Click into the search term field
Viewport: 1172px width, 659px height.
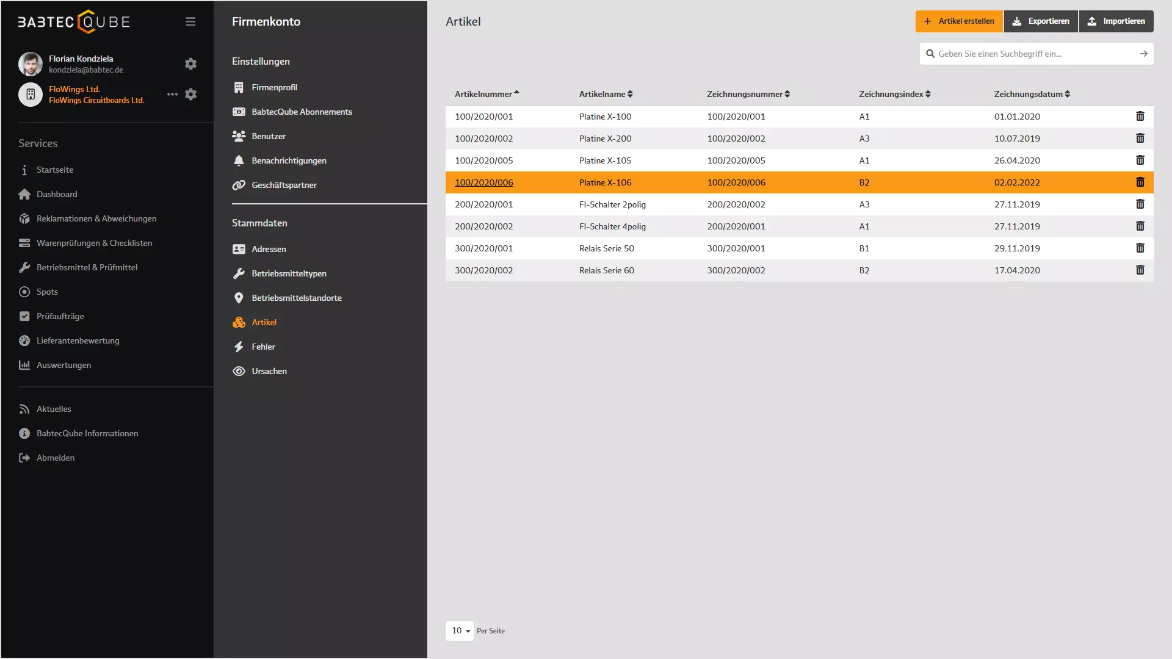[1036, 54]
